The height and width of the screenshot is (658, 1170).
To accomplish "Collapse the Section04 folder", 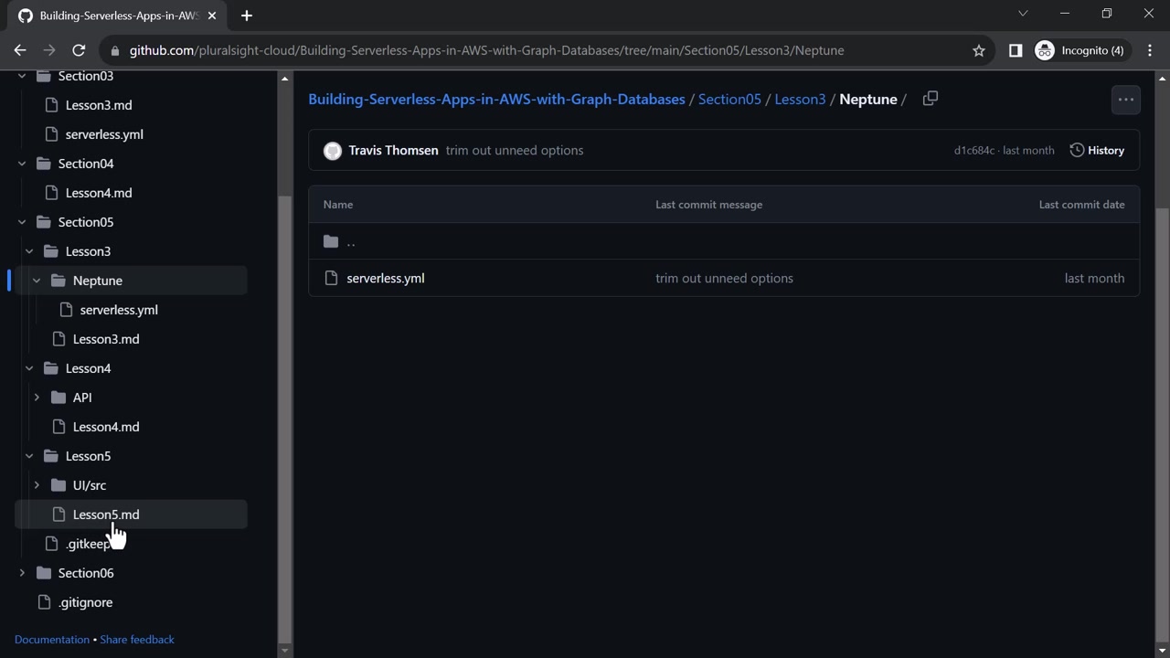I will coord(22,164).
